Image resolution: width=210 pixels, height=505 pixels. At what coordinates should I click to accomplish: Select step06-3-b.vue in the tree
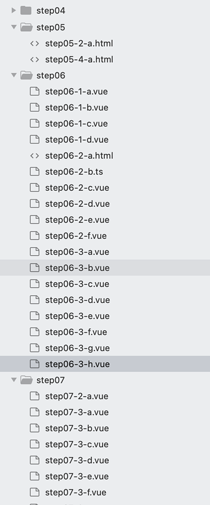105,268
